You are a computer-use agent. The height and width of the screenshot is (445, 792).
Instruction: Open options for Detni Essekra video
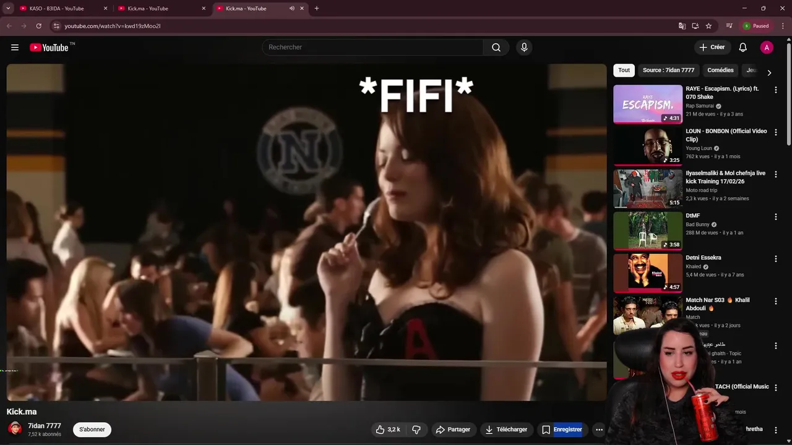775,259
